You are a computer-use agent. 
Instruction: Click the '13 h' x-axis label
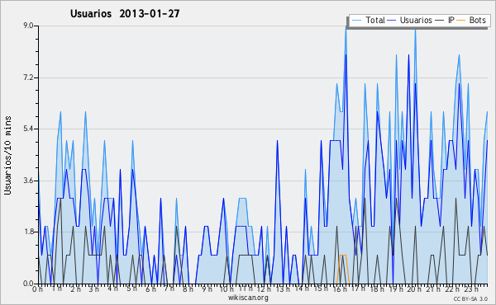[283, 289]
